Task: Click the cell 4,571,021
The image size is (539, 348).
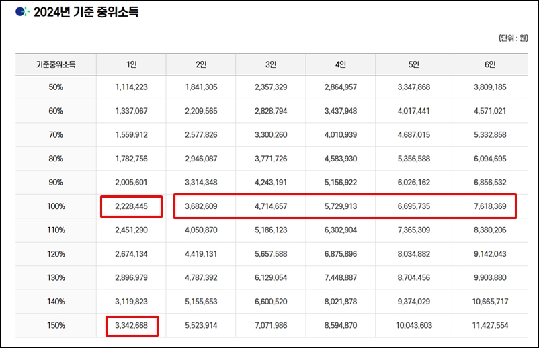Action: 490,111
